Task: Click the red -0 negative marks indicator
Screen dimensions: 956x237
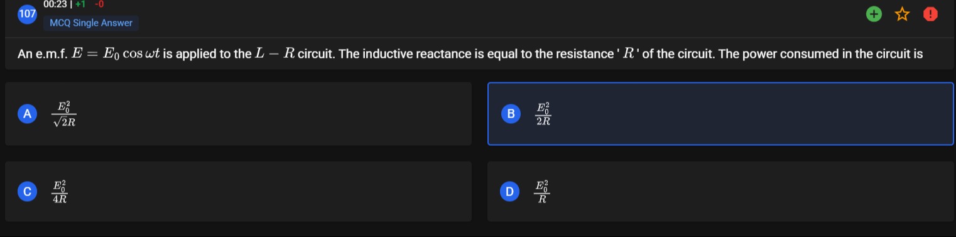Action: pos(99,4)
